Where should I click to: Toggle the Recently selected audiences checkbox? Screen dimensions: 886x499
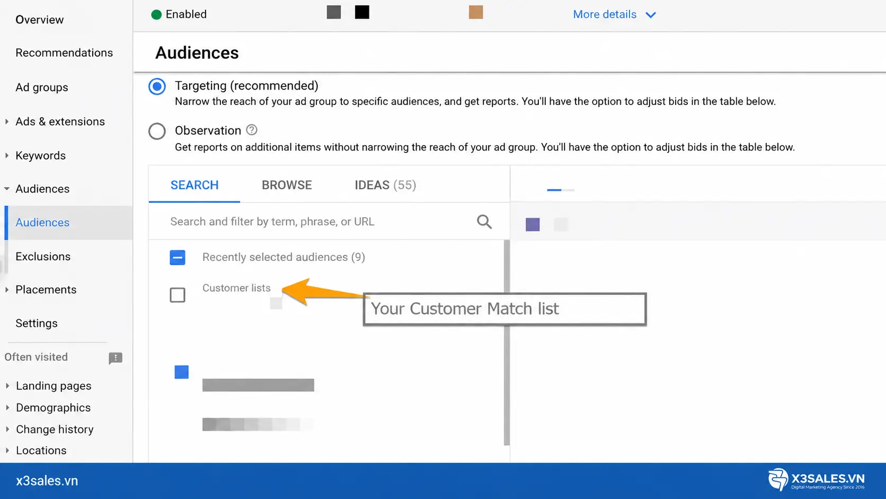point(178,257)
